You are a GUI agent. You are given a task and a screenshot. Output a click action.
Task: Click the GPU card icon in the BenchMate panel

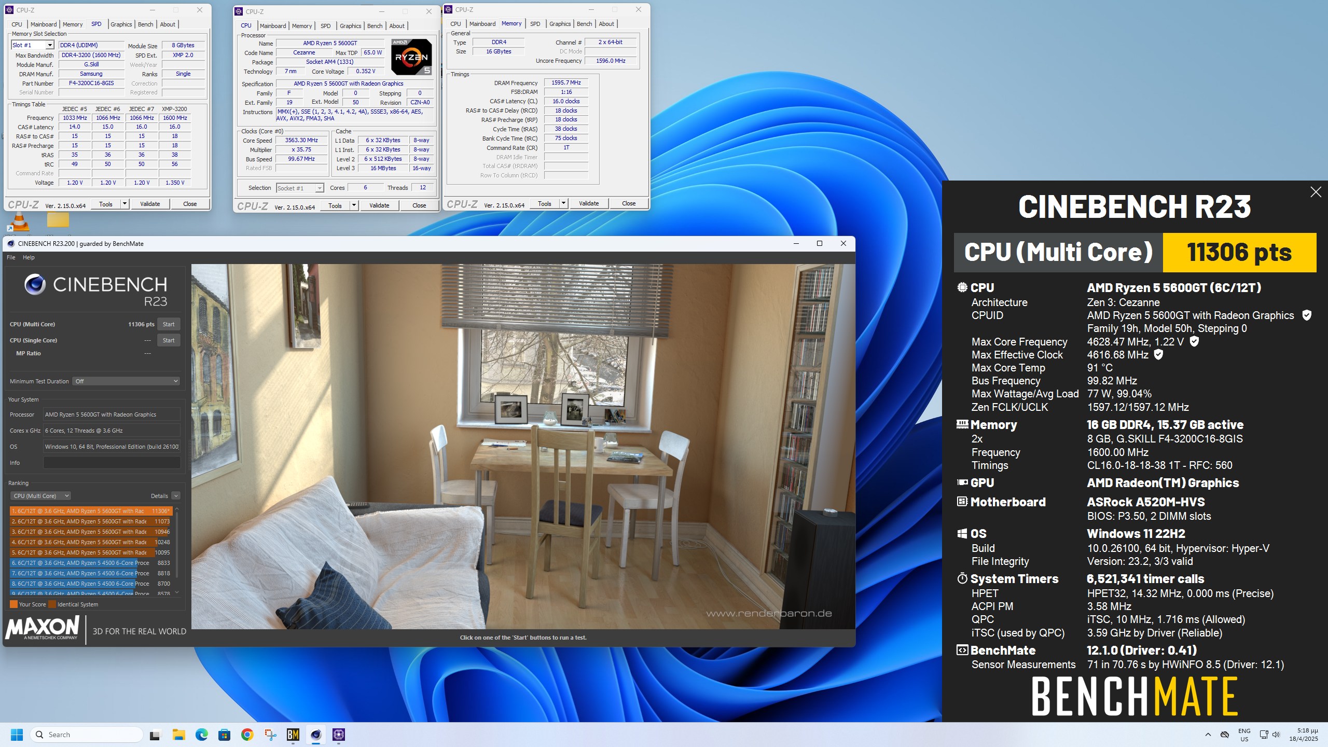coord(962,482)
